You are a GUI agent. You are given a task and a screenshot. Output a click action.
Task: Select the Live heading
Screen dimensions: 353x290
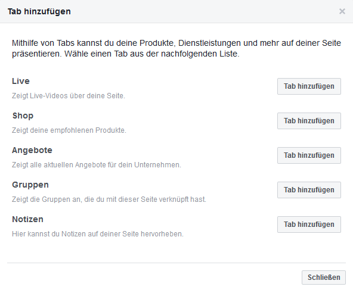(x=21, y=81)
